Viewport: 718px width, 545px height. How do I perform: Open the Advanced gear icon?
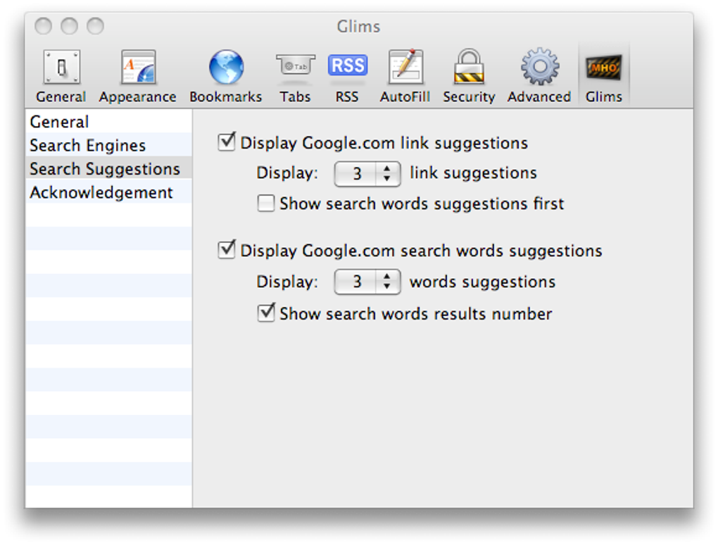click(539, 68)
